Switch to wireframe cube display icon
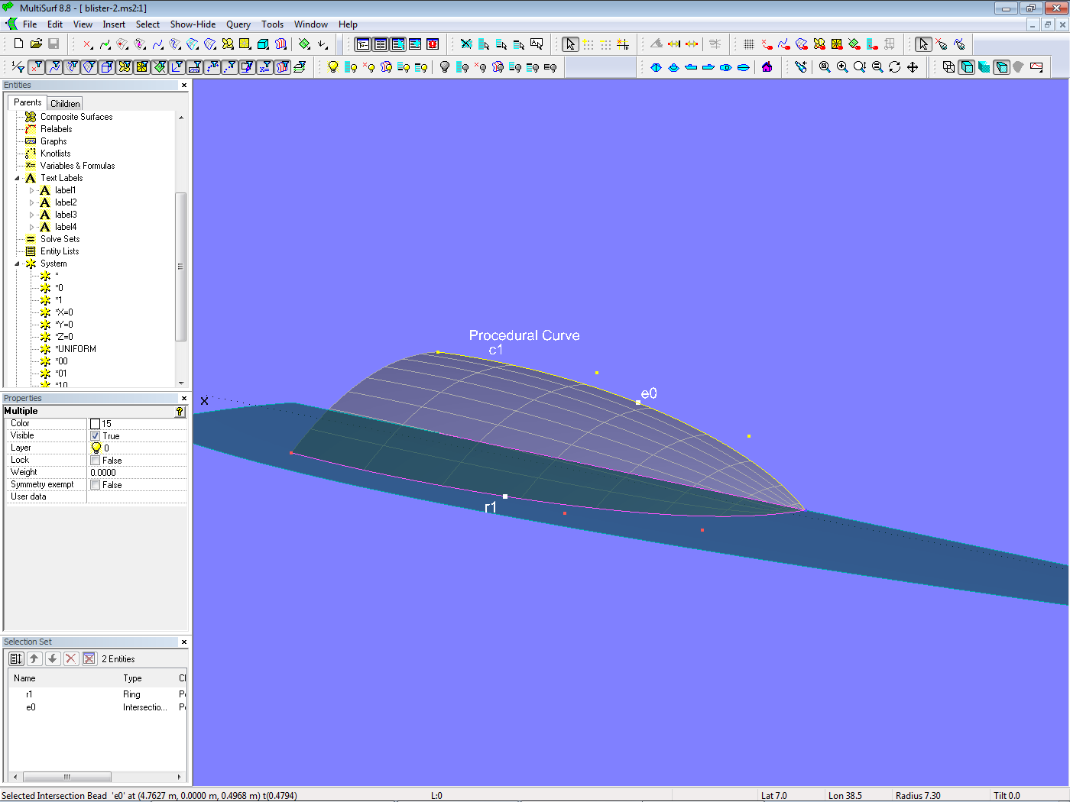 [948, 67]
